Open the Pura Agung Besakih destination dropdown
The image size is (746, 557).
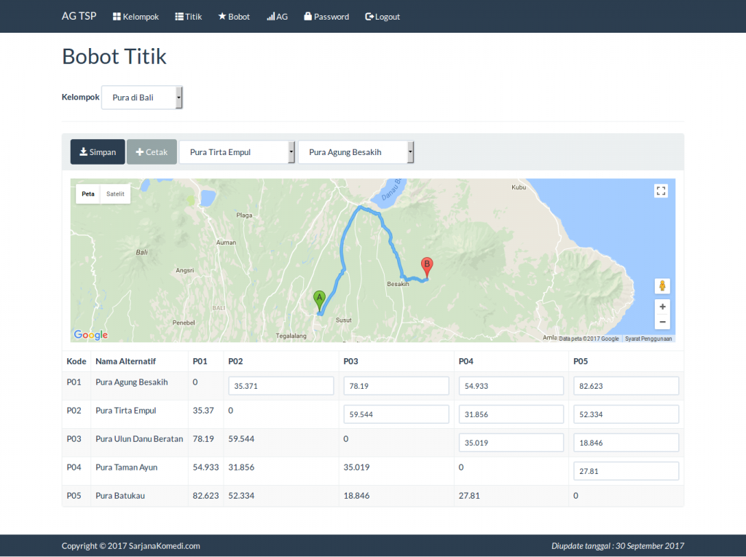(356, 151)
